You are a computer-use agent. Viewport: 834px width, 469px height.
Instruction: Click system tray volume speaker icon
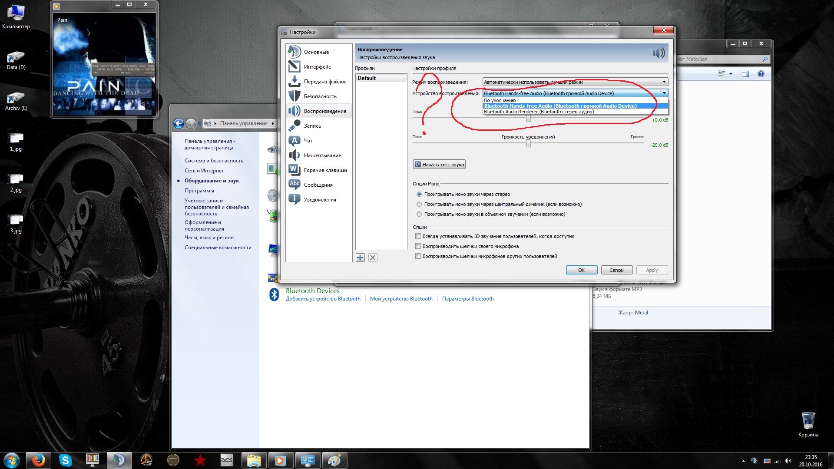coord(788,461)
